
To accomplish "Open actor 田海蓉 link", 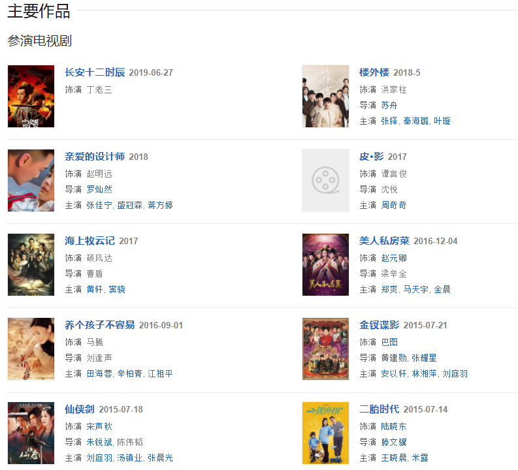I will (99, 373).
